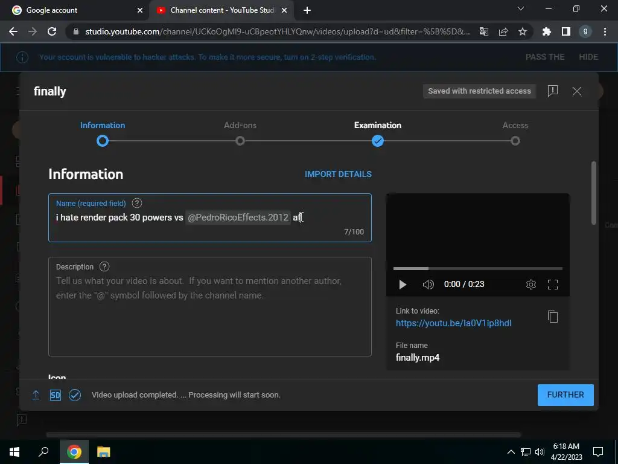Hide the security warning banner
This screenshot has height=464, width=618.
[588, 57]
